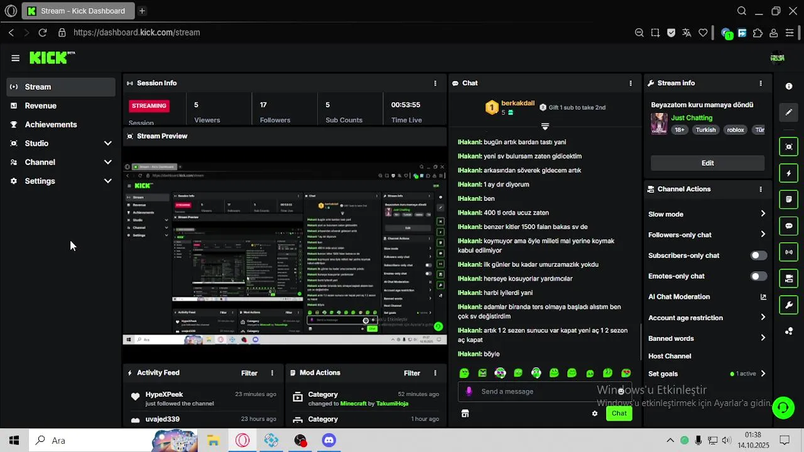The height and width of the screenshot is (452, 804).
Task: Click HypeXPeek in Activity Feed
Action: click(164, 394)
